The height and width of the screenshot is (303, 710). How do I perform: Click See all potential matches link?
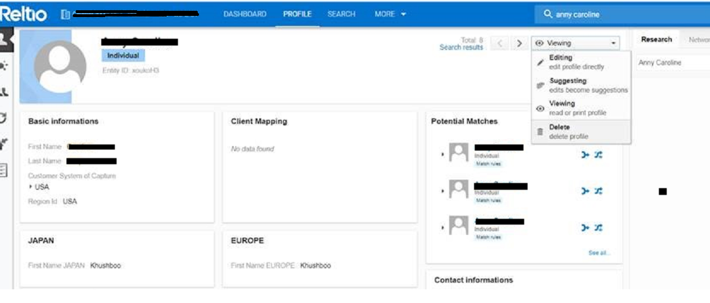(x=599, y=253)
